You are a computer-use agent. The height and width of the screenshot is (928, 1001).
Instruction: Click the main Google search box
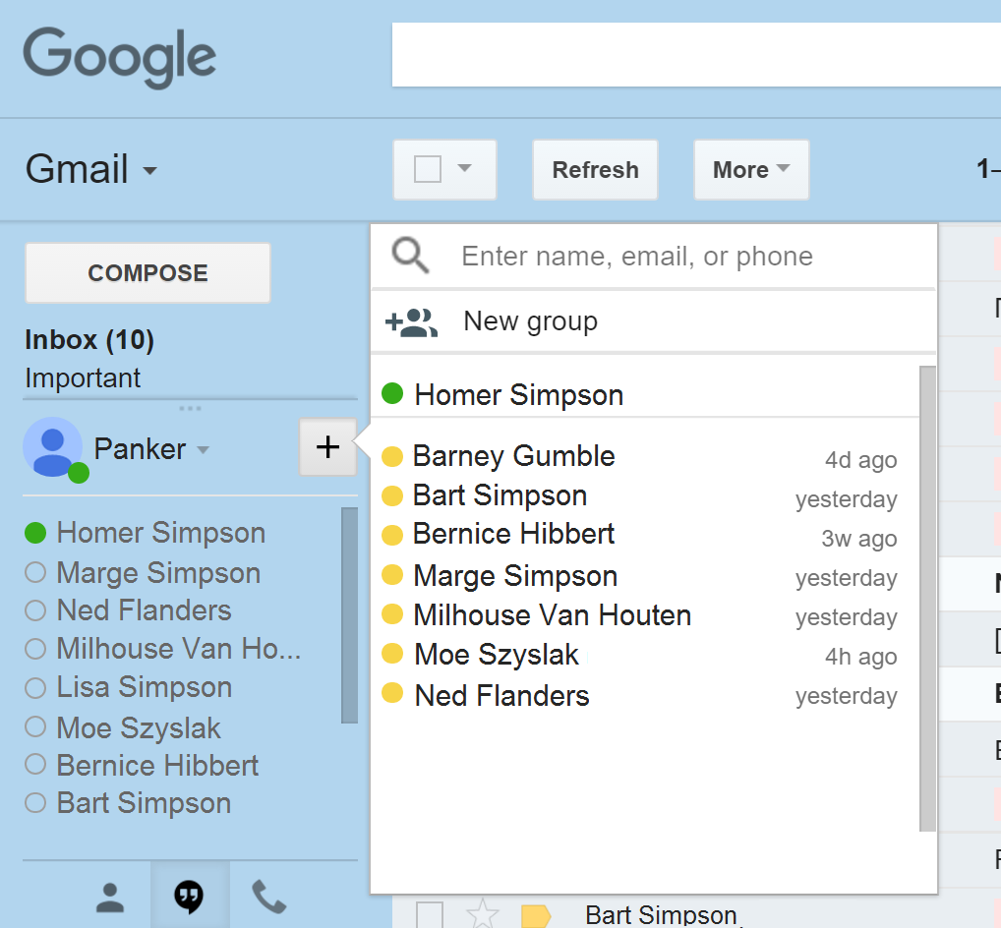pyautogui.click(x=696, y=55)
